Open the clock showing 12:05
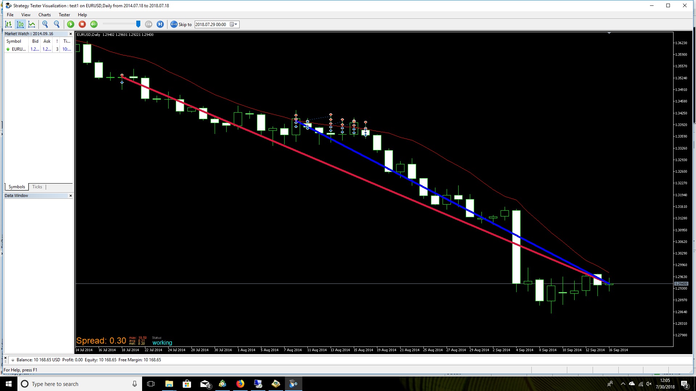The width and height of the screenshot is (696, 391). 665,384
